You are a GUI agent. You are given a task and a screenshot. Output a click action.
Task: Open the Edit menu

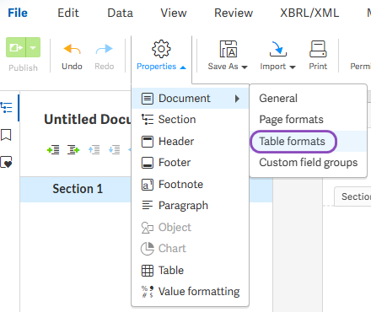(68, 13)
